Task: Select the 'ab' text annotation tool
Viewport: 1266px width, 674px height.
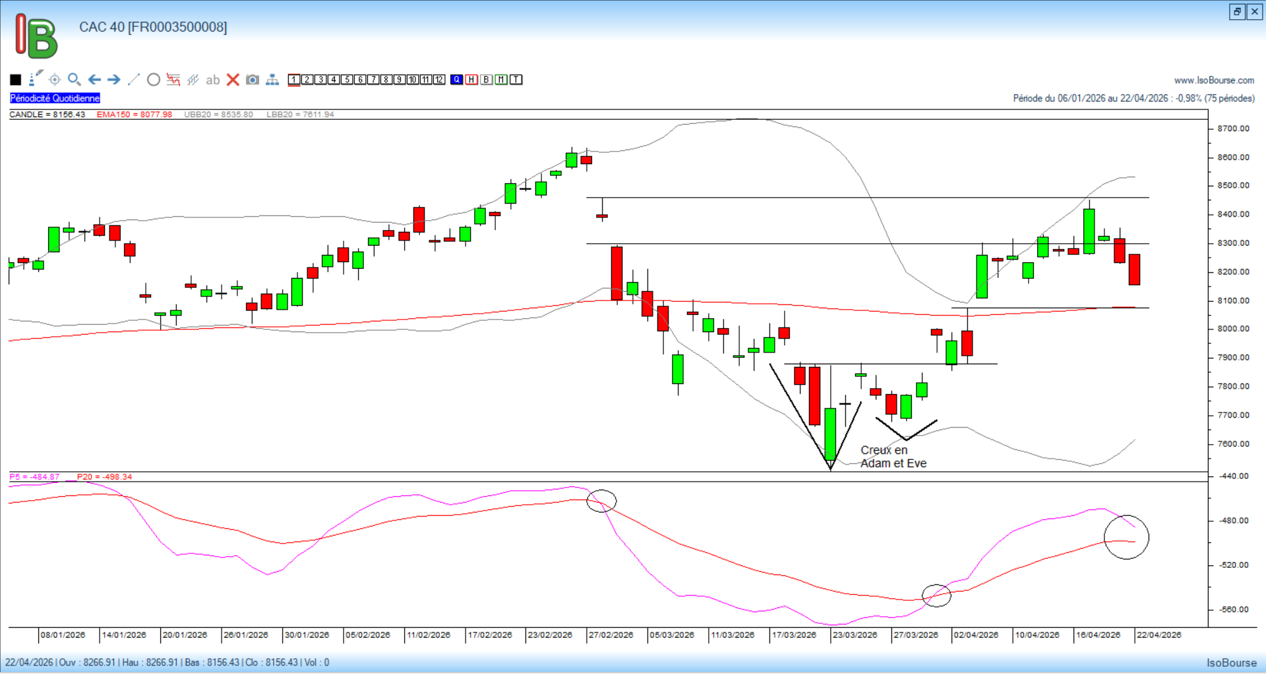Action: pyautogui.click(x=212, y=80)
